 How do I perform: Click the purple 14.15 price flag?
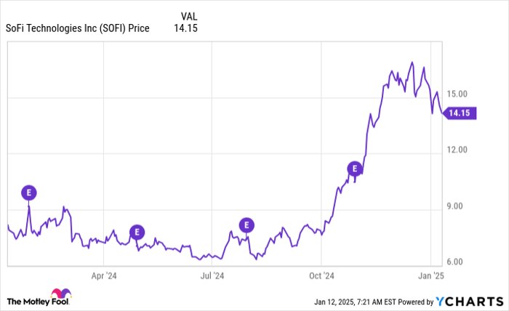(461, 113)
